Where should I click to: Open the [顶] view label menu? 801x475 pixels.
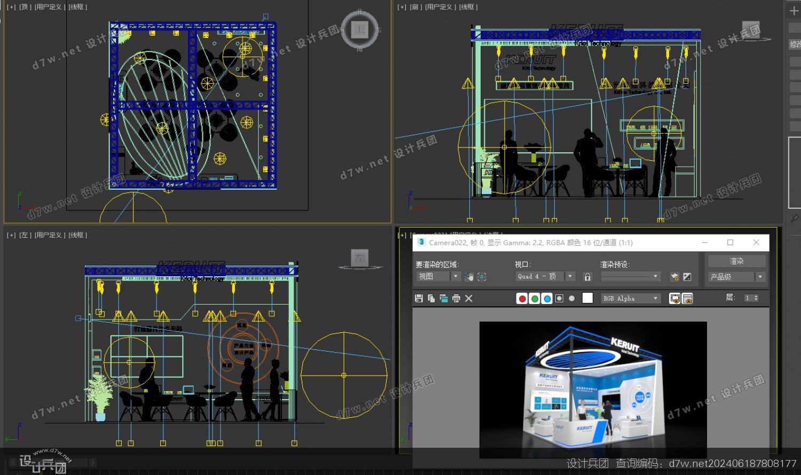click(26, 7)
